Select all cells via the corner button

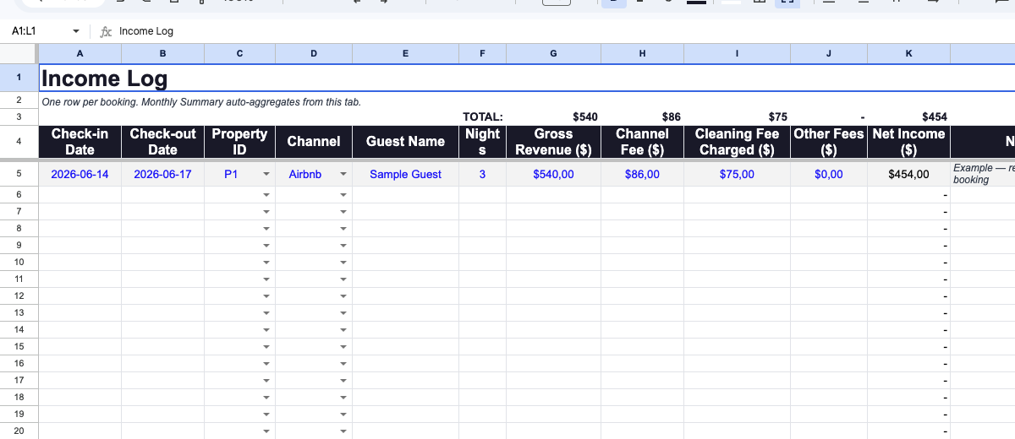pos(19,53)
